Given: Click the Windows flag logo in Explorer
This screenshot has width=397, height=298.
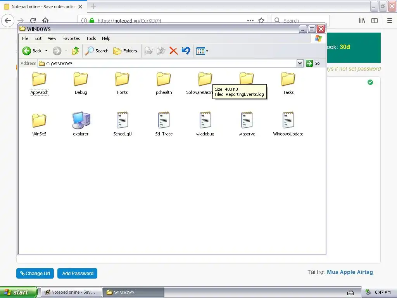Looking at the screenshot, I should (x=318, y=38).
